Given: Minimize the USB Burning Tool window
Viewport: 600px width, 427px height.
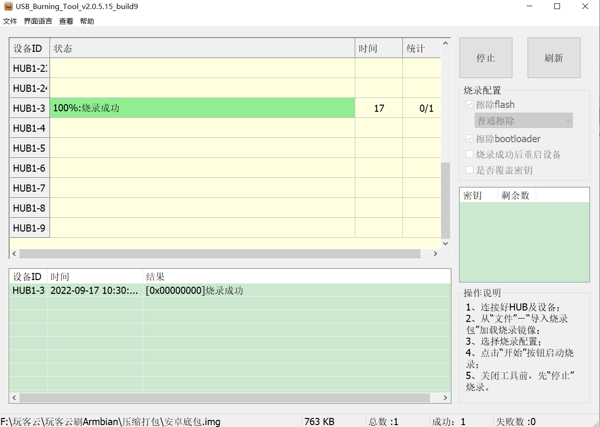Looking at the screenshot, I should 529,7.
